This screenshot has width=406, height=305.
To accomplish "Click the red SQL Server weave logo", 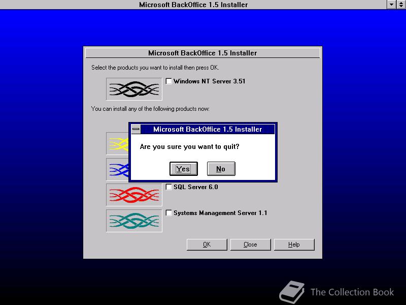I will point(134,195).
